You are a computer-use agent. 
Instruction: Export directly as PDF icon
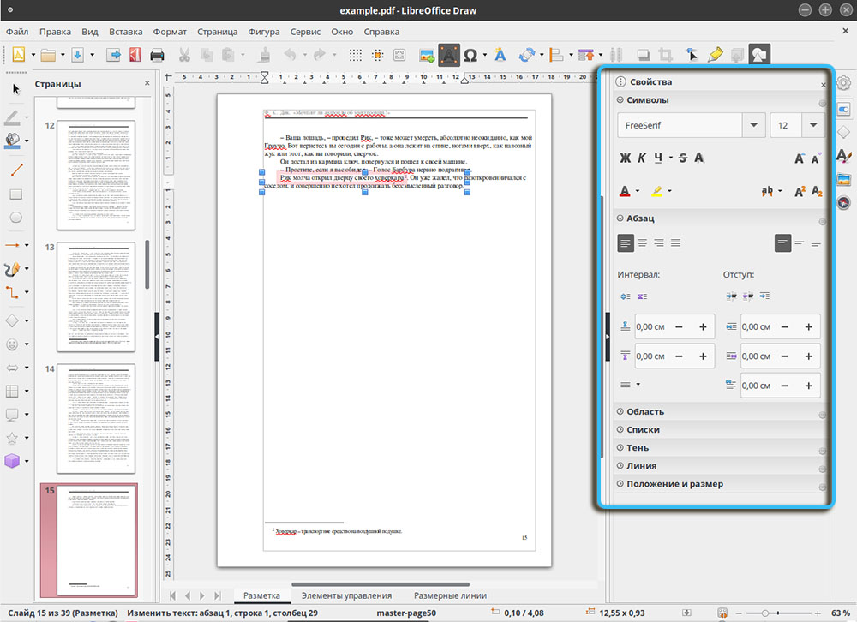click(x=135, y=55)
